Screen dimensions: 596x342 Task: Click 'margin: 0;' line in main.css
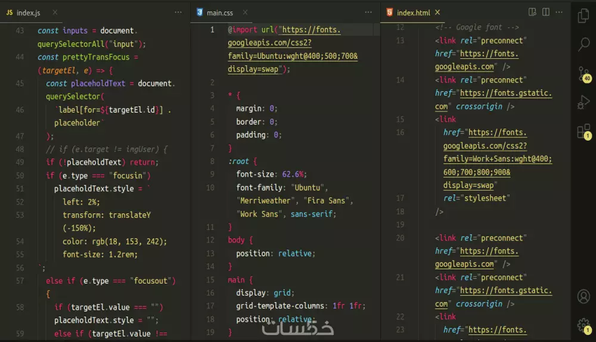coord(256,108)
